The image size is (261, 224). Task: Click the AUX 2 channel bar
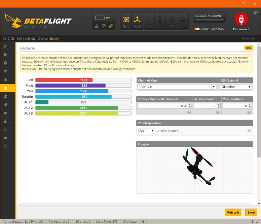pos(83,108)
